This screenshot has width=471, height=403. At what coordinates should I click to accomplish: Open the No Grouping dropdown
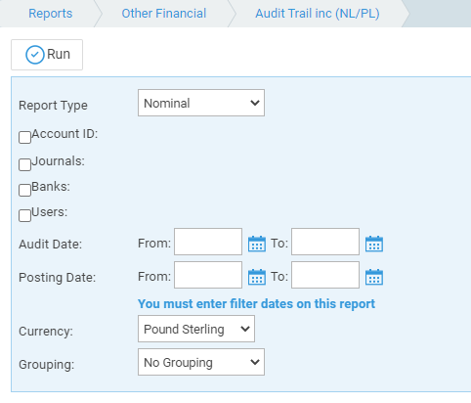pos(201,362)
